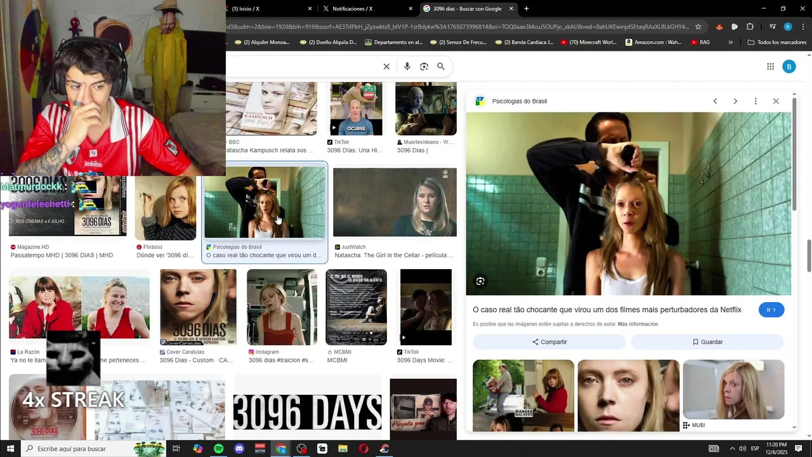Expand hidden bookmarks overflow chevron

tap(731, 43)
